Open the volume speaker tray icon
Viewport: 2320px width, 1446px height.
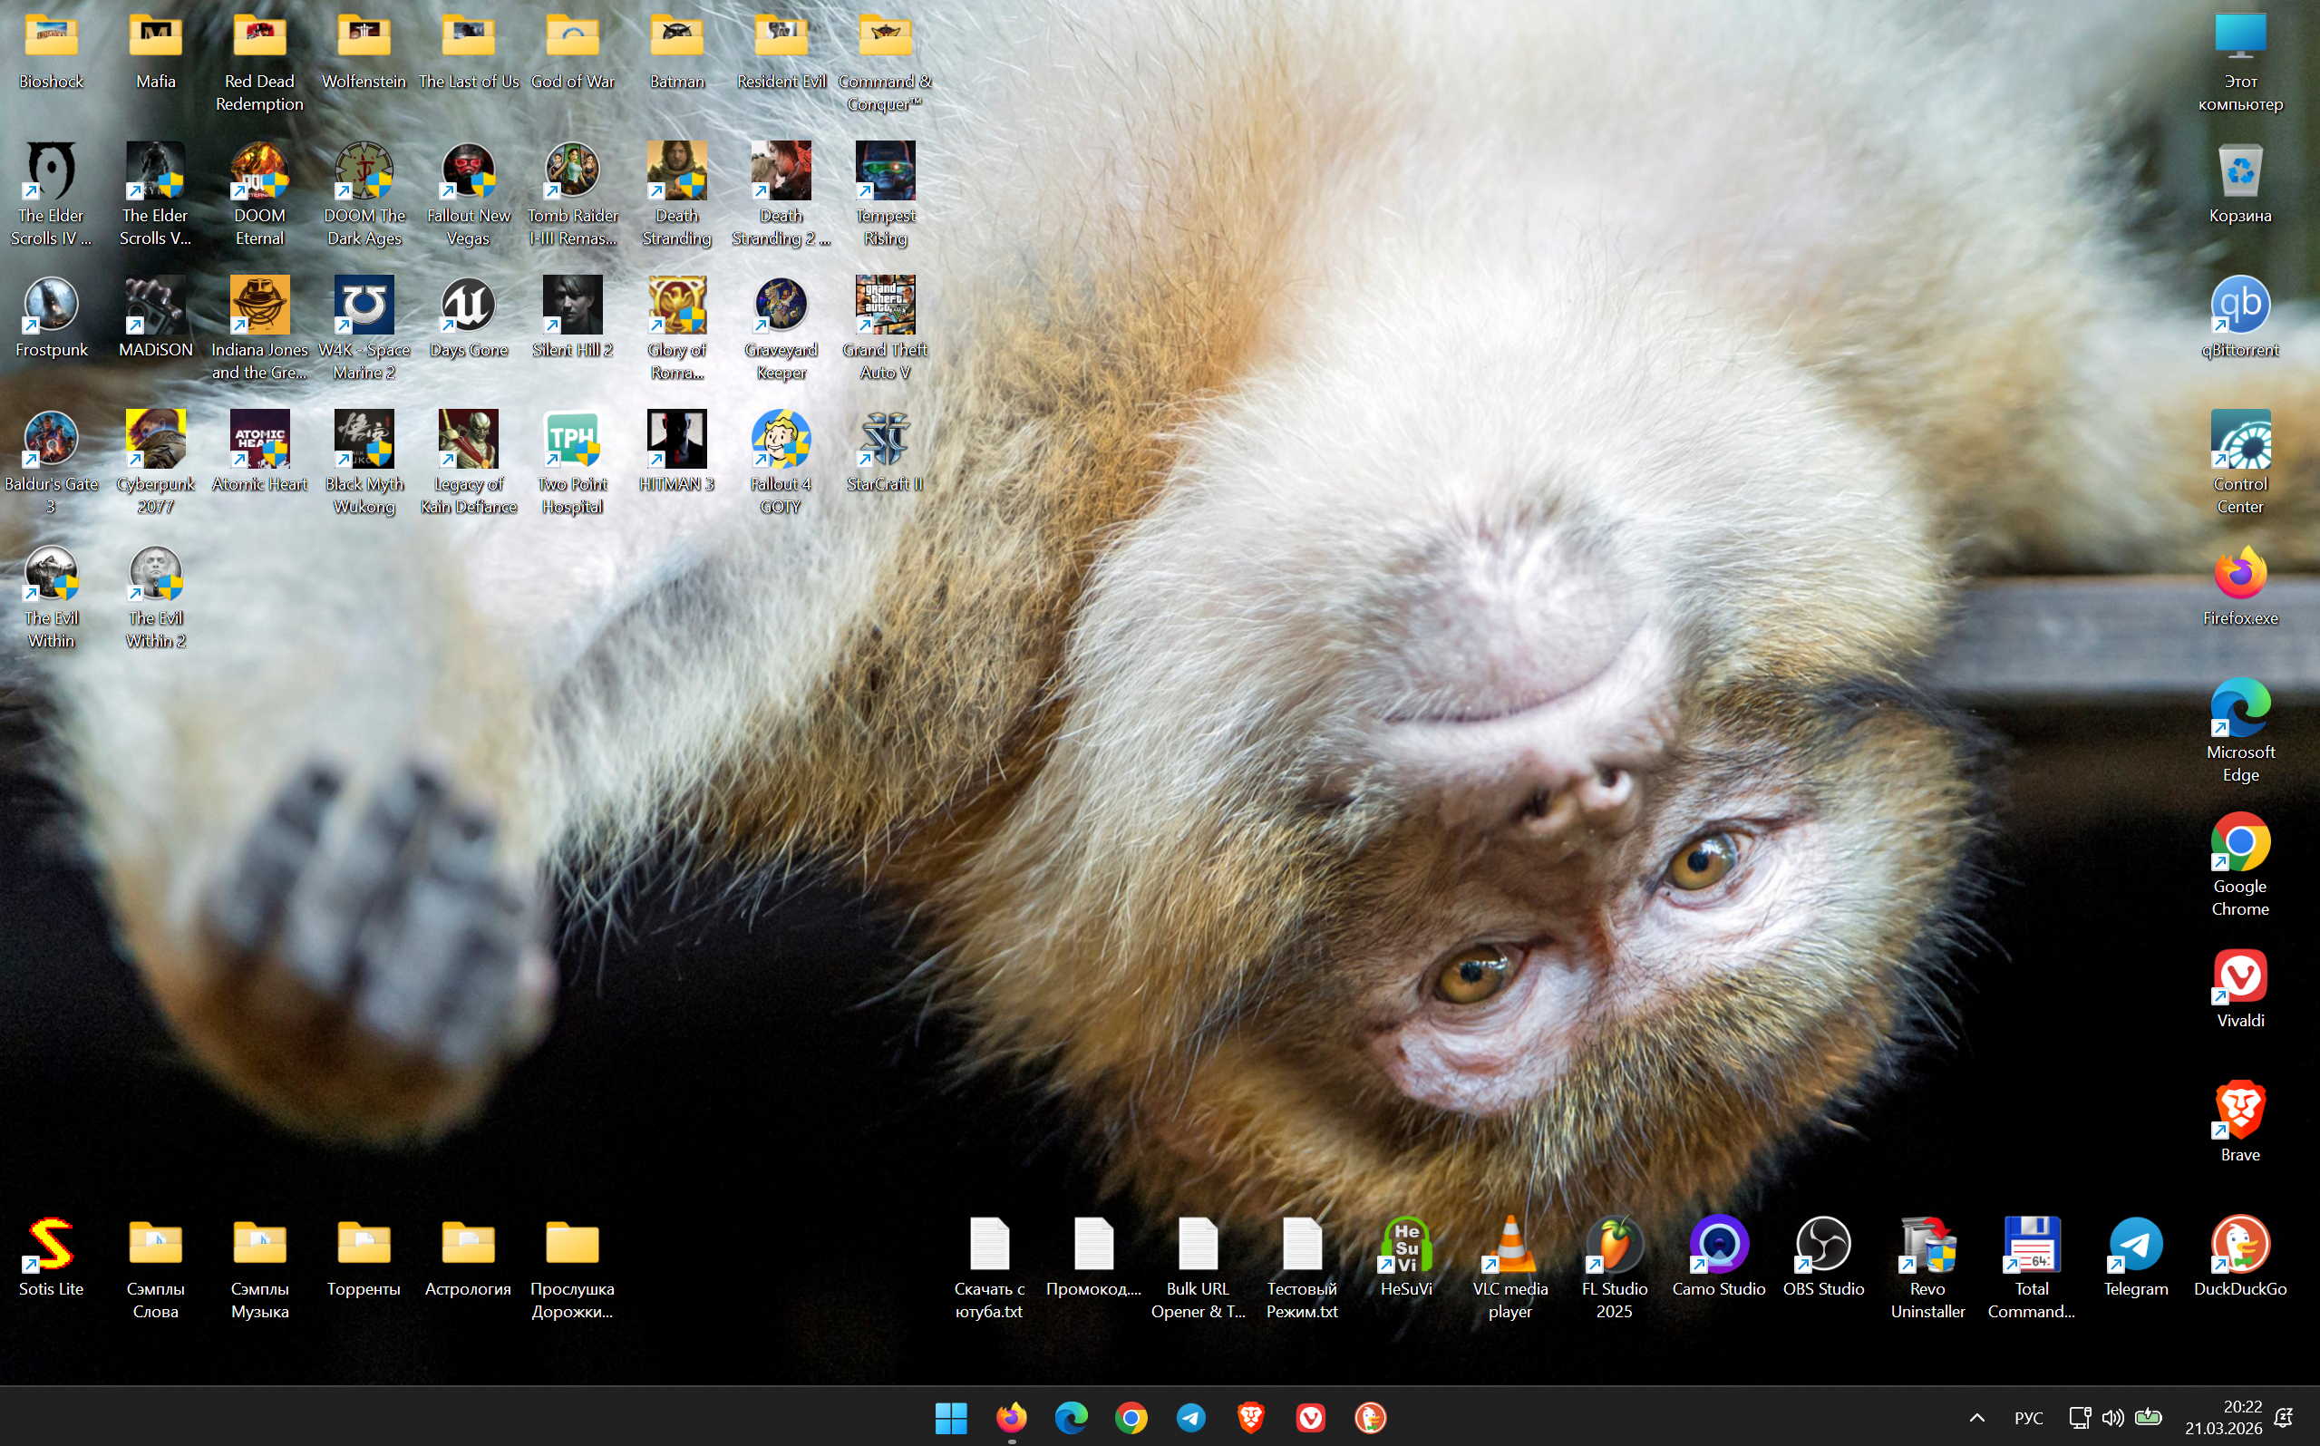coord(2112,1417)
